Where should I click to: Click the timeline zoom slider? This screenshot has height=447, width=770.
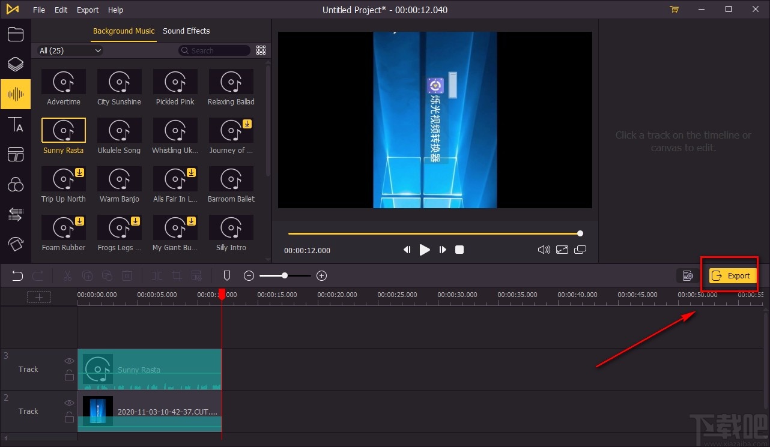pos(285,276)
